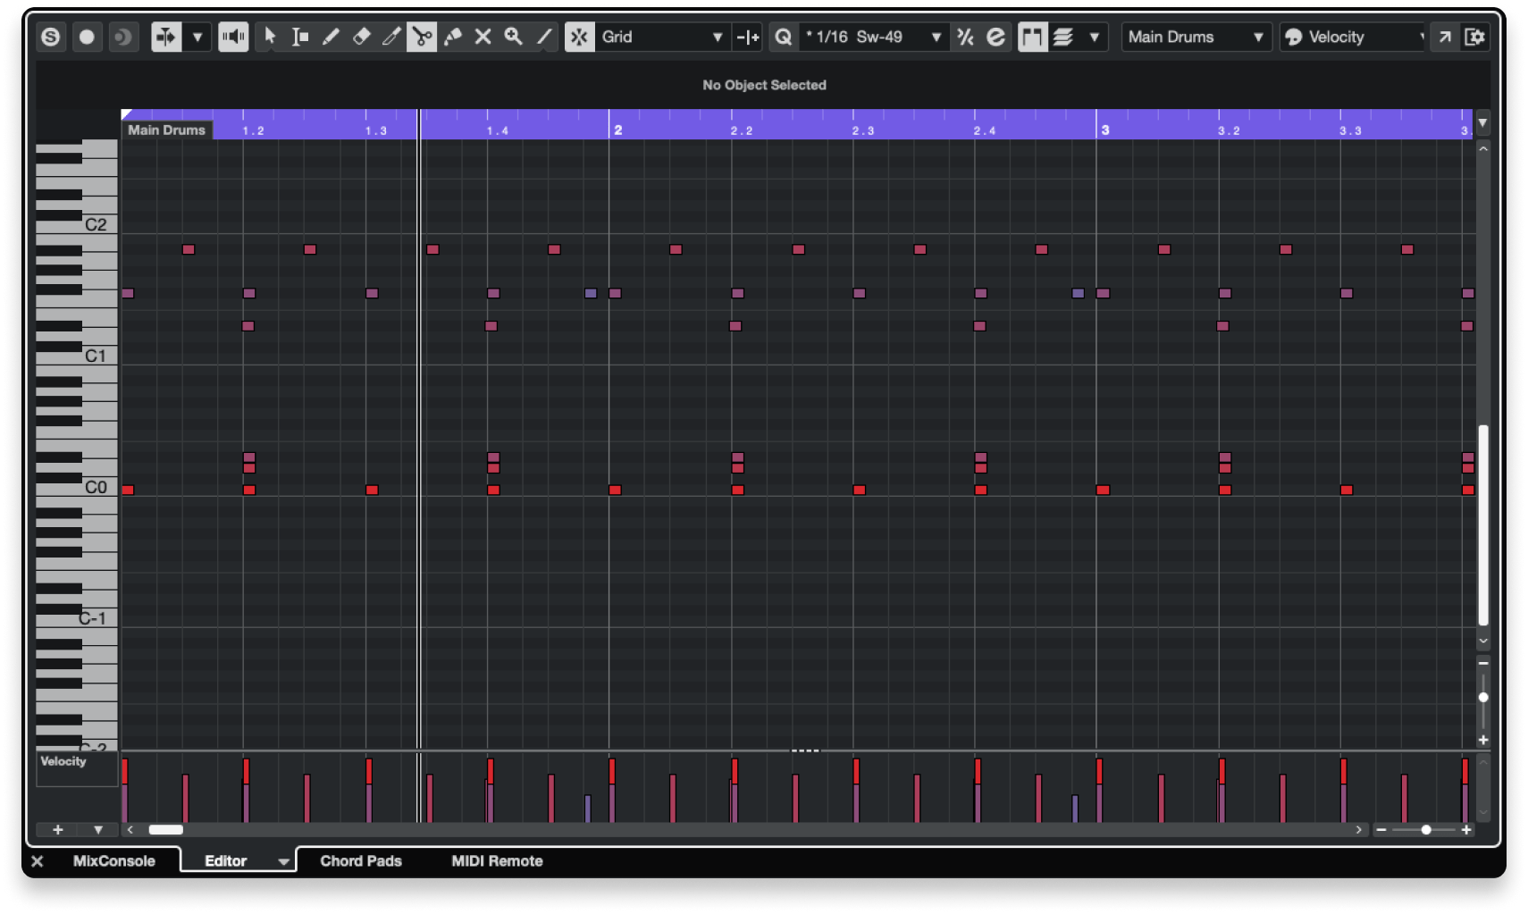Screen dimensions: 1528x914
Task: Open editor in separate window arrow icon
Action: coord(1445,37)
